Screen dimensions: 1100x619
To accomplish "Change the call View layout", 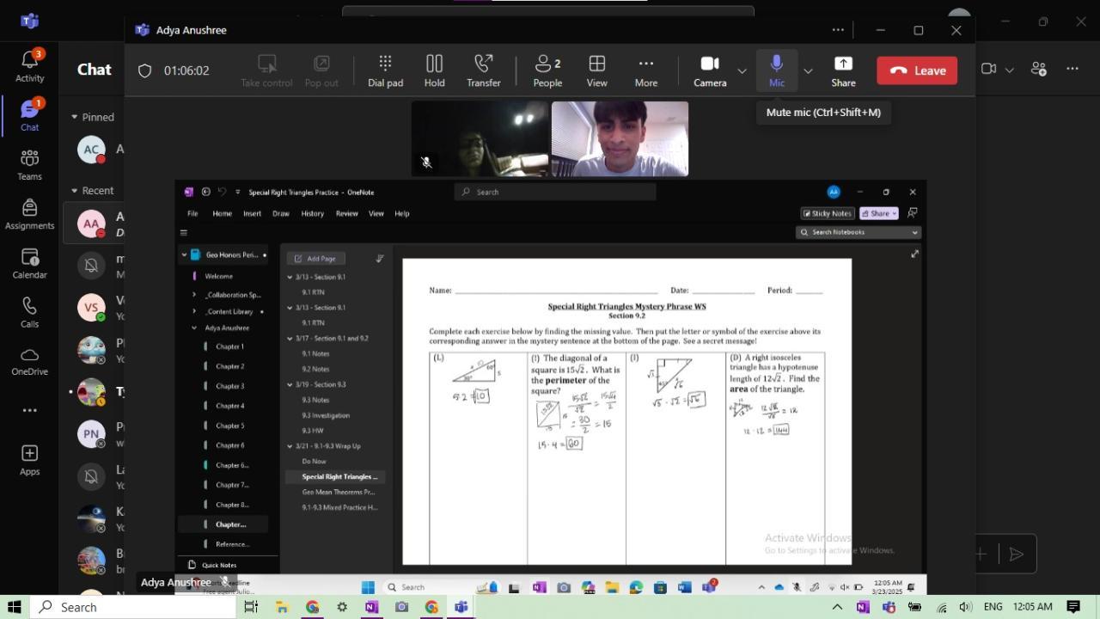I will tap(596, 70).
